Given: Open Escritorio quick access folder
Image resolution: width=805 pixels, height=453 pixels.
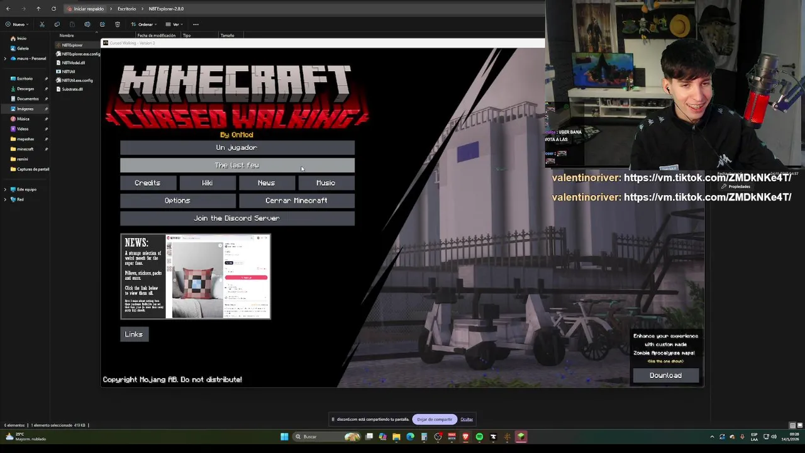Looking at the screenshot, I should pos(25,79).
